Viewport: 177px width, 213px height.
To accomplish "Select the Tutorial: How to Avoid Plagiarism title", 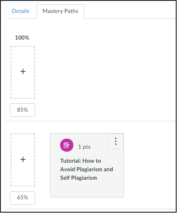I will tap(87, 169).
